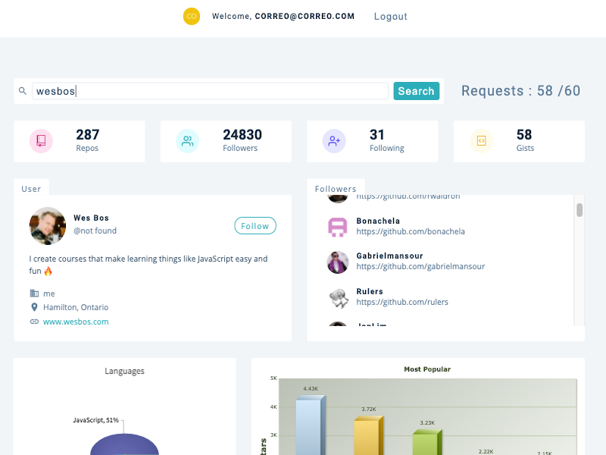Open Rulers' GitHub profile link
The width and height of the screenshot is (606, 455).
(x=402, y=302)
